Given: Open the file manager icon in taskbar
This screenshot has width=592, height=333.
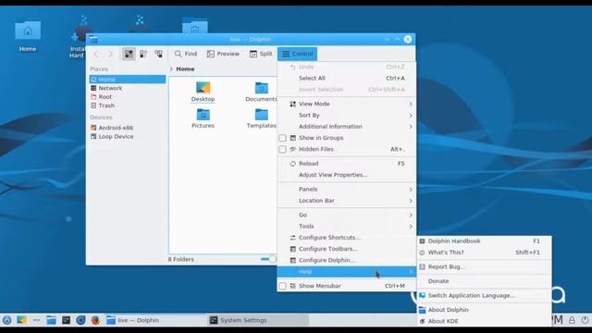Looking at the screenshot, I should [x=51, y=320].
